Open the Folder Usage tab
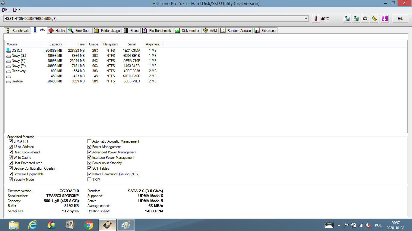This screenshot has width=412, height=231. click(107, 30)
